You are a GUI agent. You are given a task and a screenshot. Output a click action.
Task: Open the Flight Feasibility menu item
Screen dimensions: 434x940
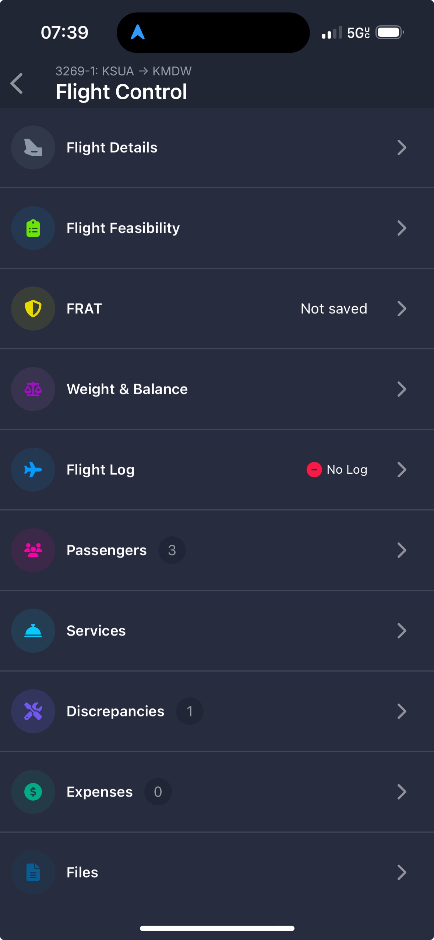[123, 228]
